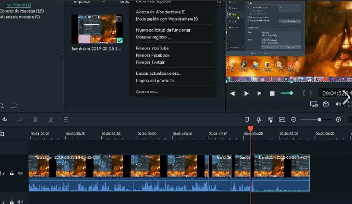
Task: Select Buscar actualizaciones... menu item
Action: pos(158,73)
